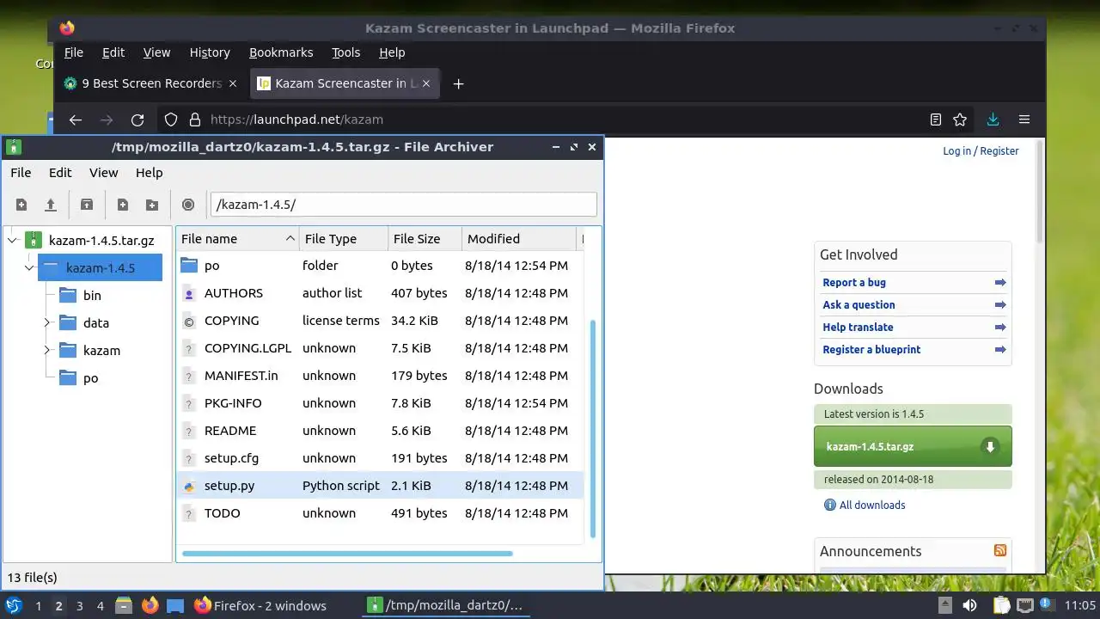The width and height of the screenshot is (1100, 619).
Task: Select setup.py in file list
Action: tap(379, 486)
